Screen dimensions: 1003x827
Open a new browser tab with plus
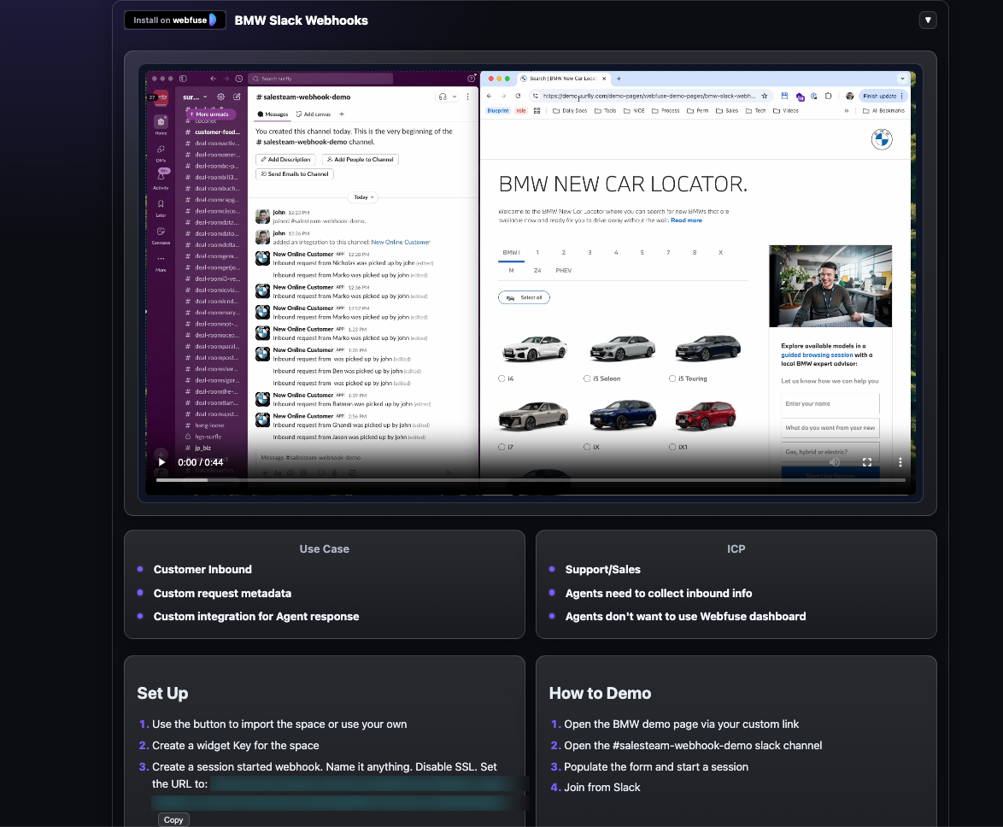(x=619, y=79)
